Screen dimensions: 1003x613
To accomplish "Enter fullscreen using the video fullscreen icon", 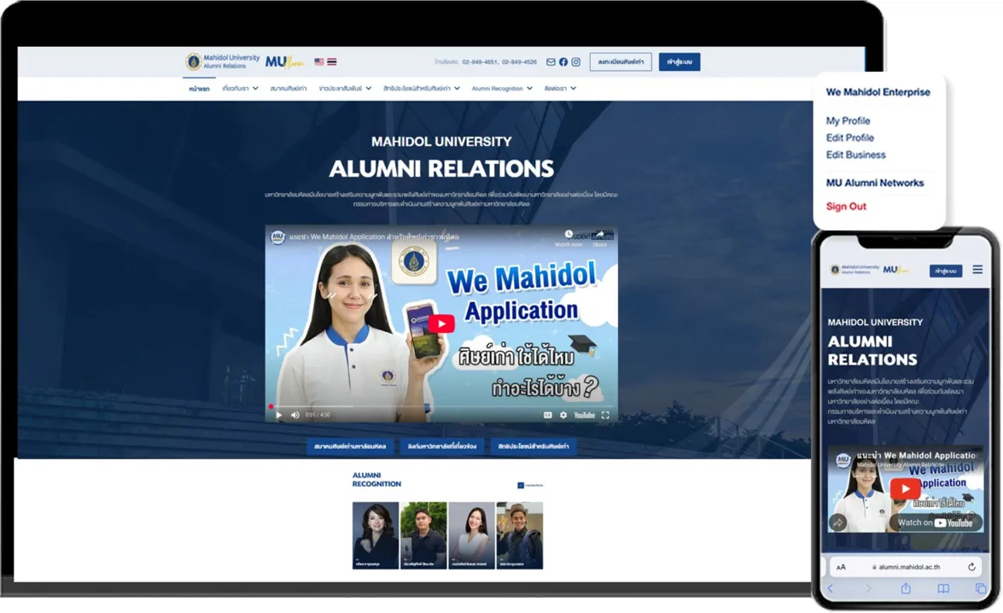I will click(x=605, y=415).
